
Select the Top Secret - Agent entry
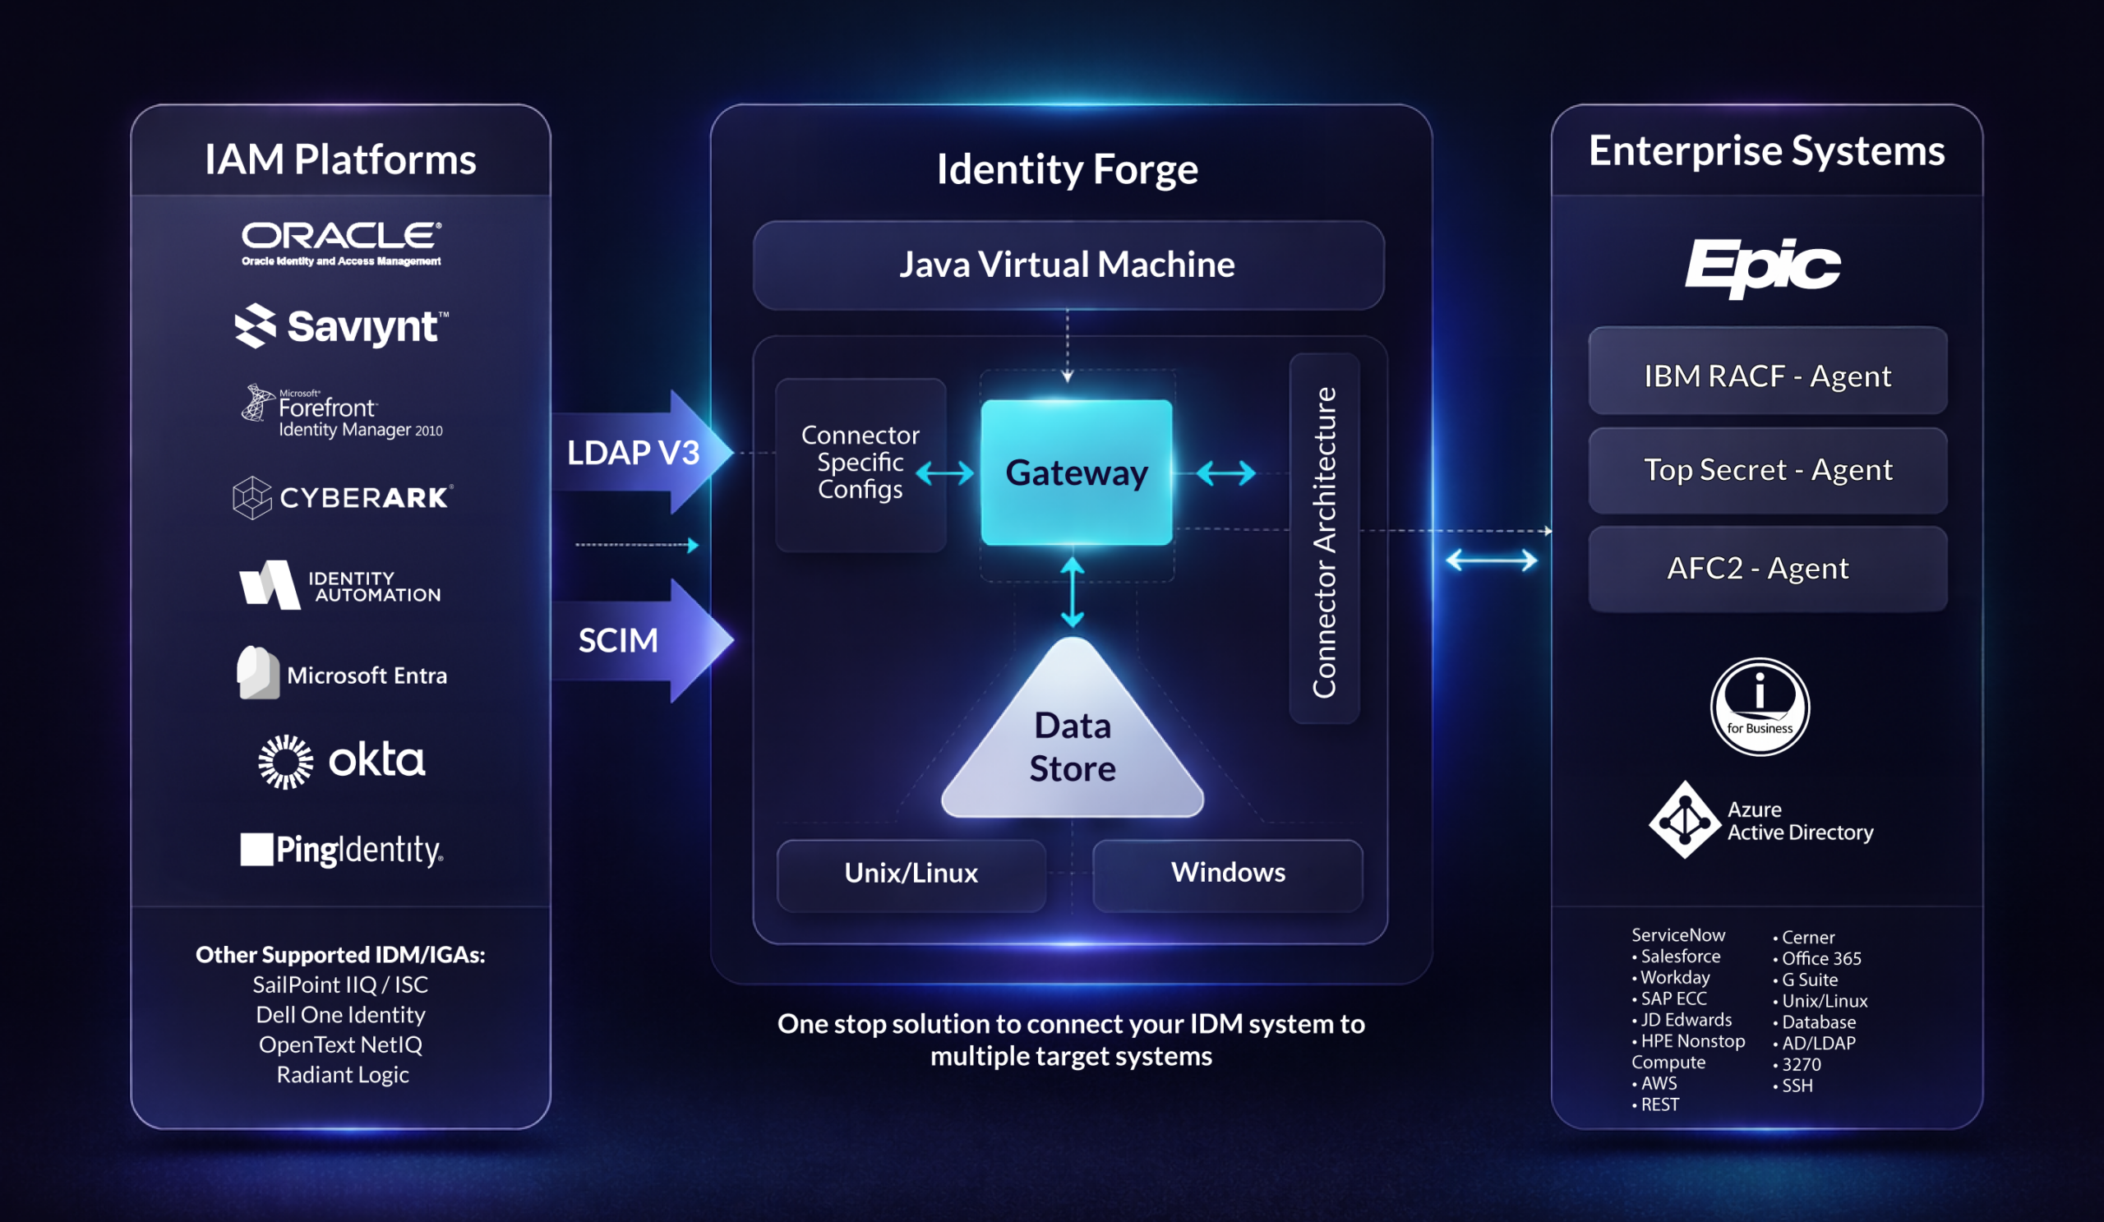point(1768,470)
